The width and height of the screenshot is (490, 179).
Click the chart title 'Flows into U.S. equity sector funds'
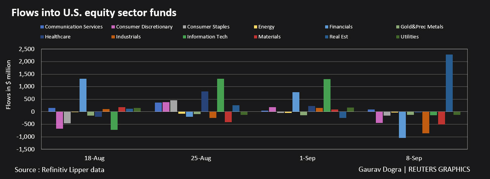[x=94, y=13]
